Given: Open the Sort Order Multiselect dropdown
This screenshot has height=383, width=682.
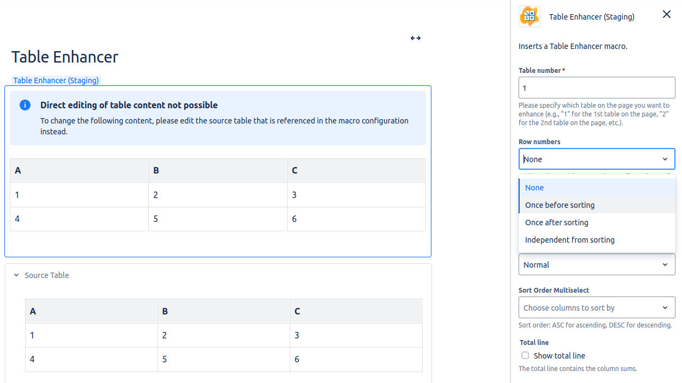Looking at the screenshot, I should point(596,307).
